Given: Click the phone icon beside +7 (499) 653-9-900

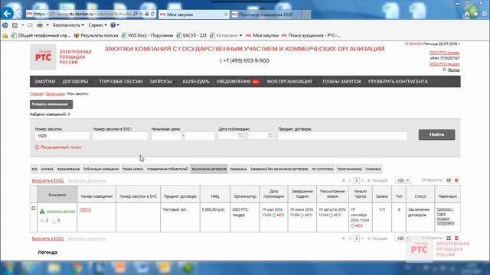Looking at the screenshot, I should pos(220,61).
